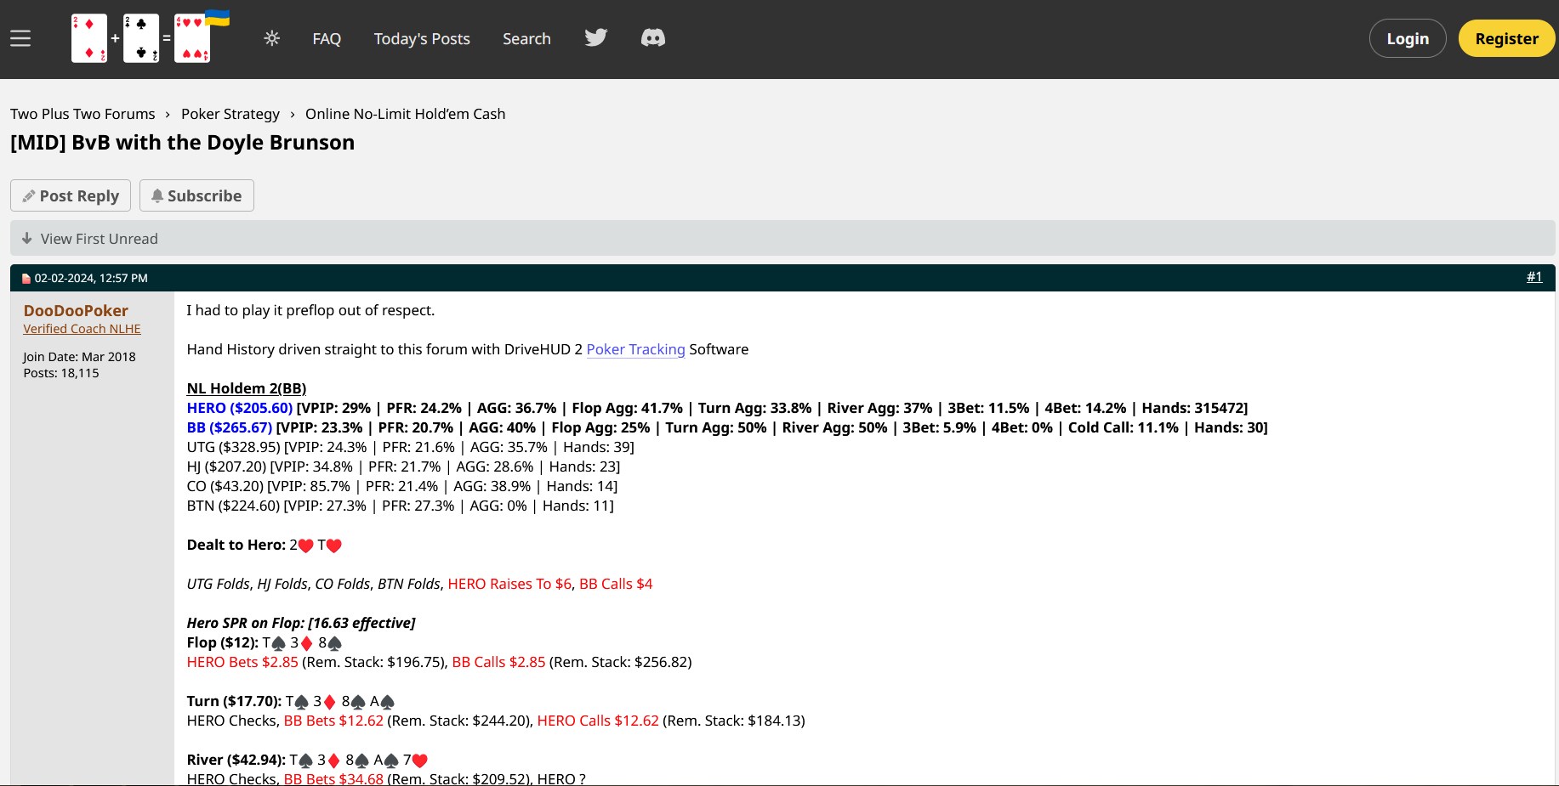Follow the Poker Tracking hyperlink
Viewport: 1559px width, 786px height.
point(635,349)
